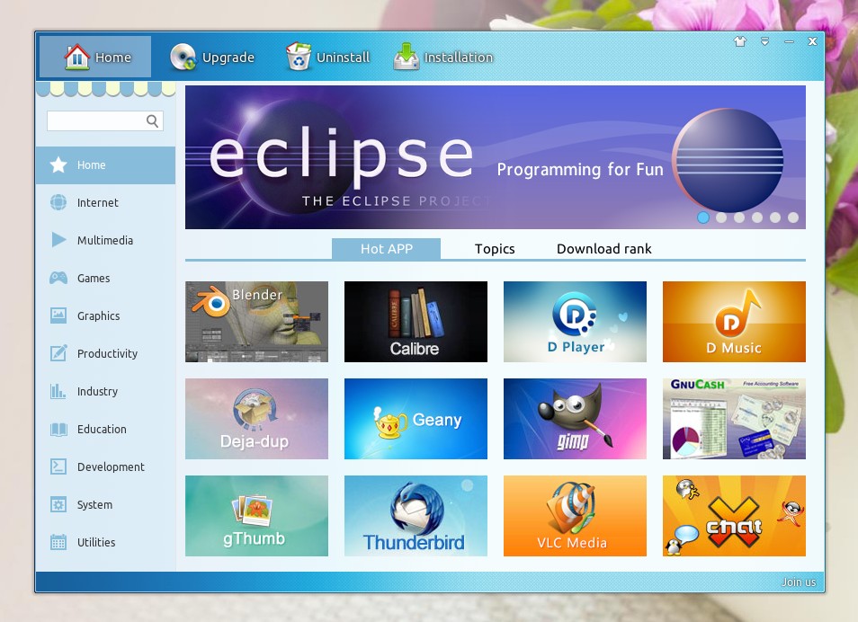The height and width of the screenshot is (622, 858).
Task: Select the second banner slide dot
Action: [721, 218]
